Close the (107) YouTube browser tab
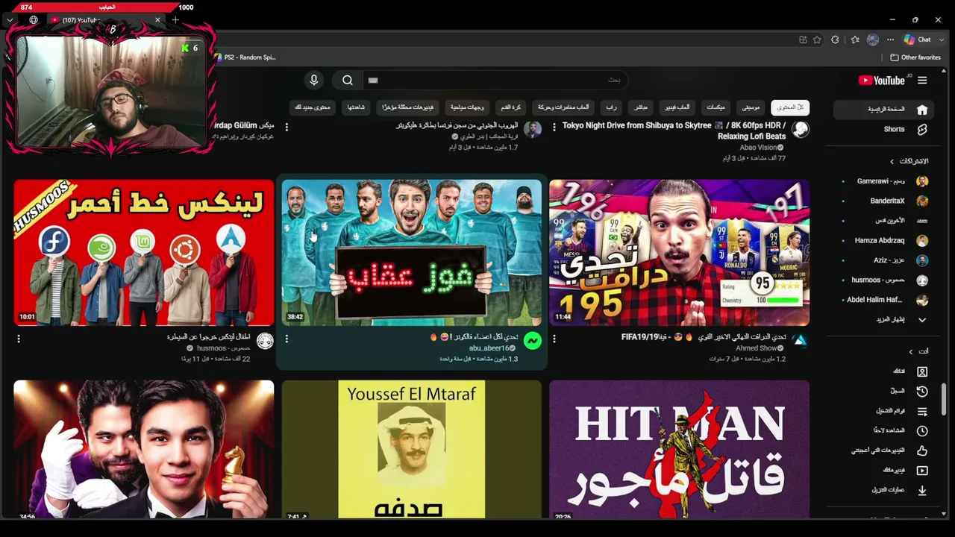This screenshot has height=537, width=955. pyautogui.click(x=157, y=20)
